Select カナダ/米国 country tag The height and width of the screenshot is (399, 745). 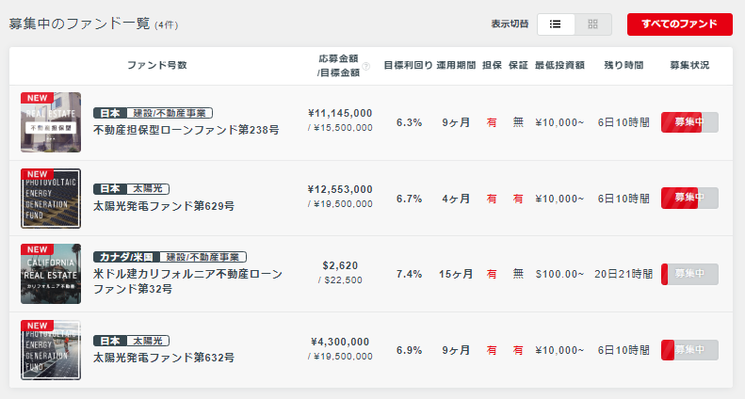click(x=126, y=257)
